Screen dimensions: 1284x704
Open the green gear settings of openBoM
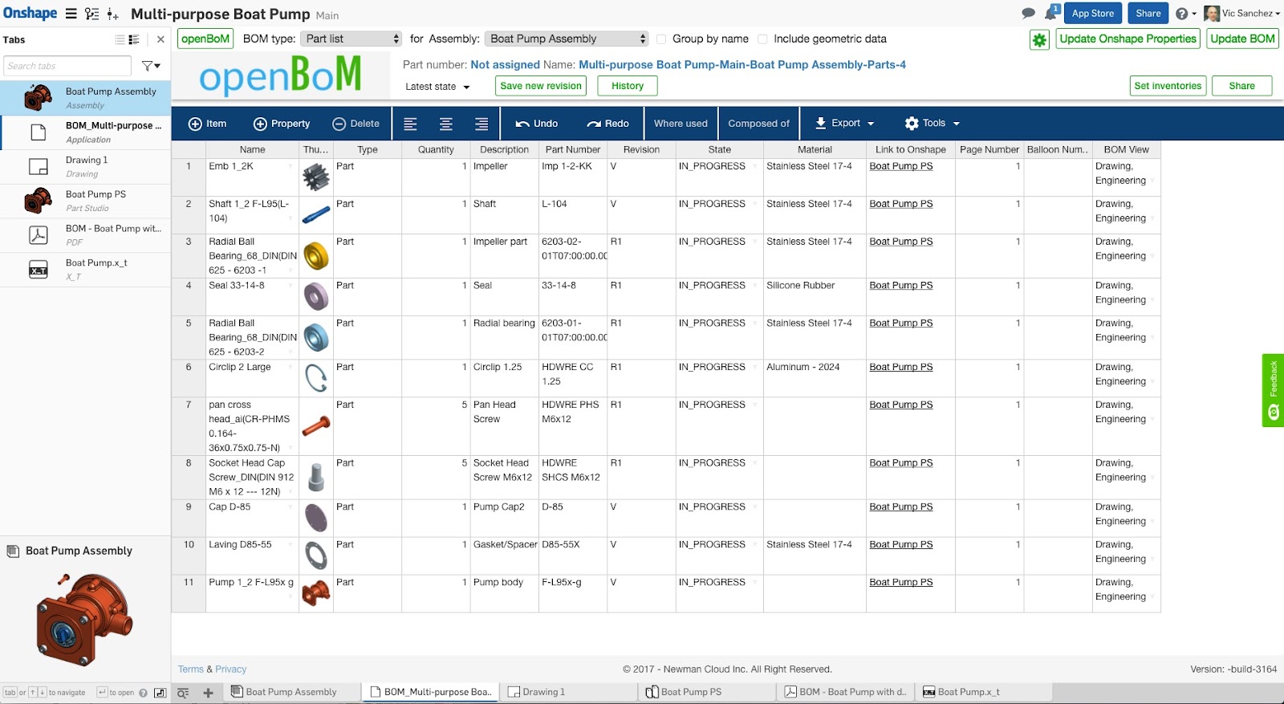(1039, 39)
